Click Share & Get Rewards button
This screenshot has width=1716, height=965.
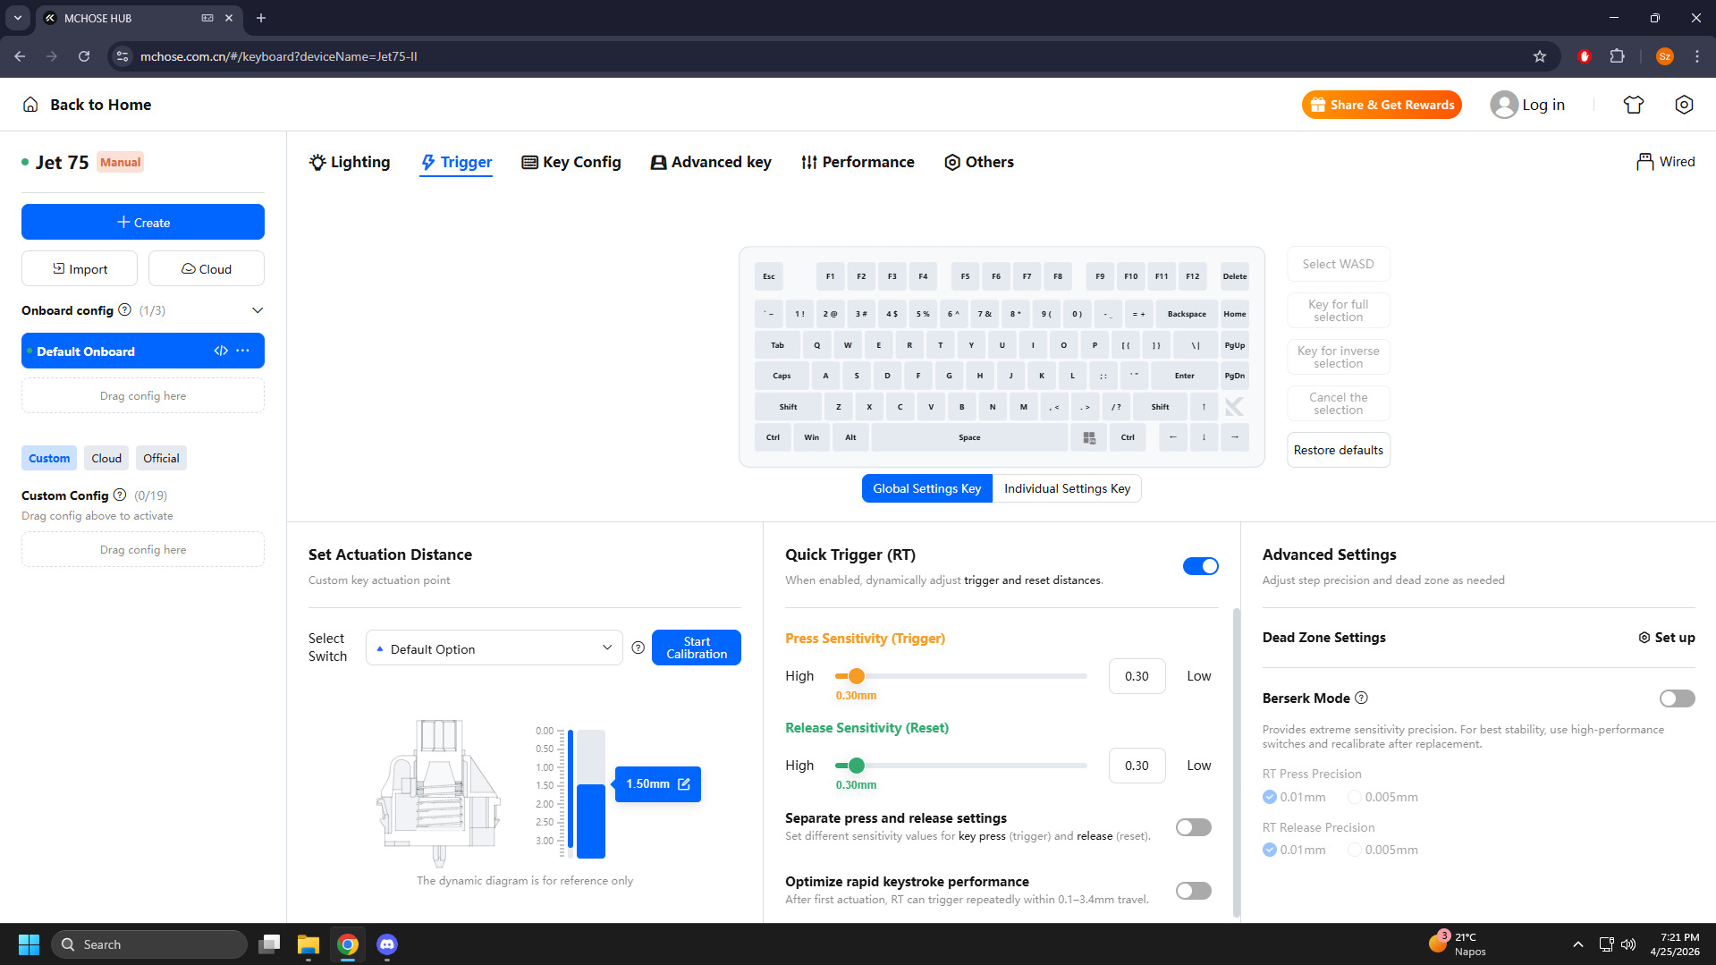1382,105
